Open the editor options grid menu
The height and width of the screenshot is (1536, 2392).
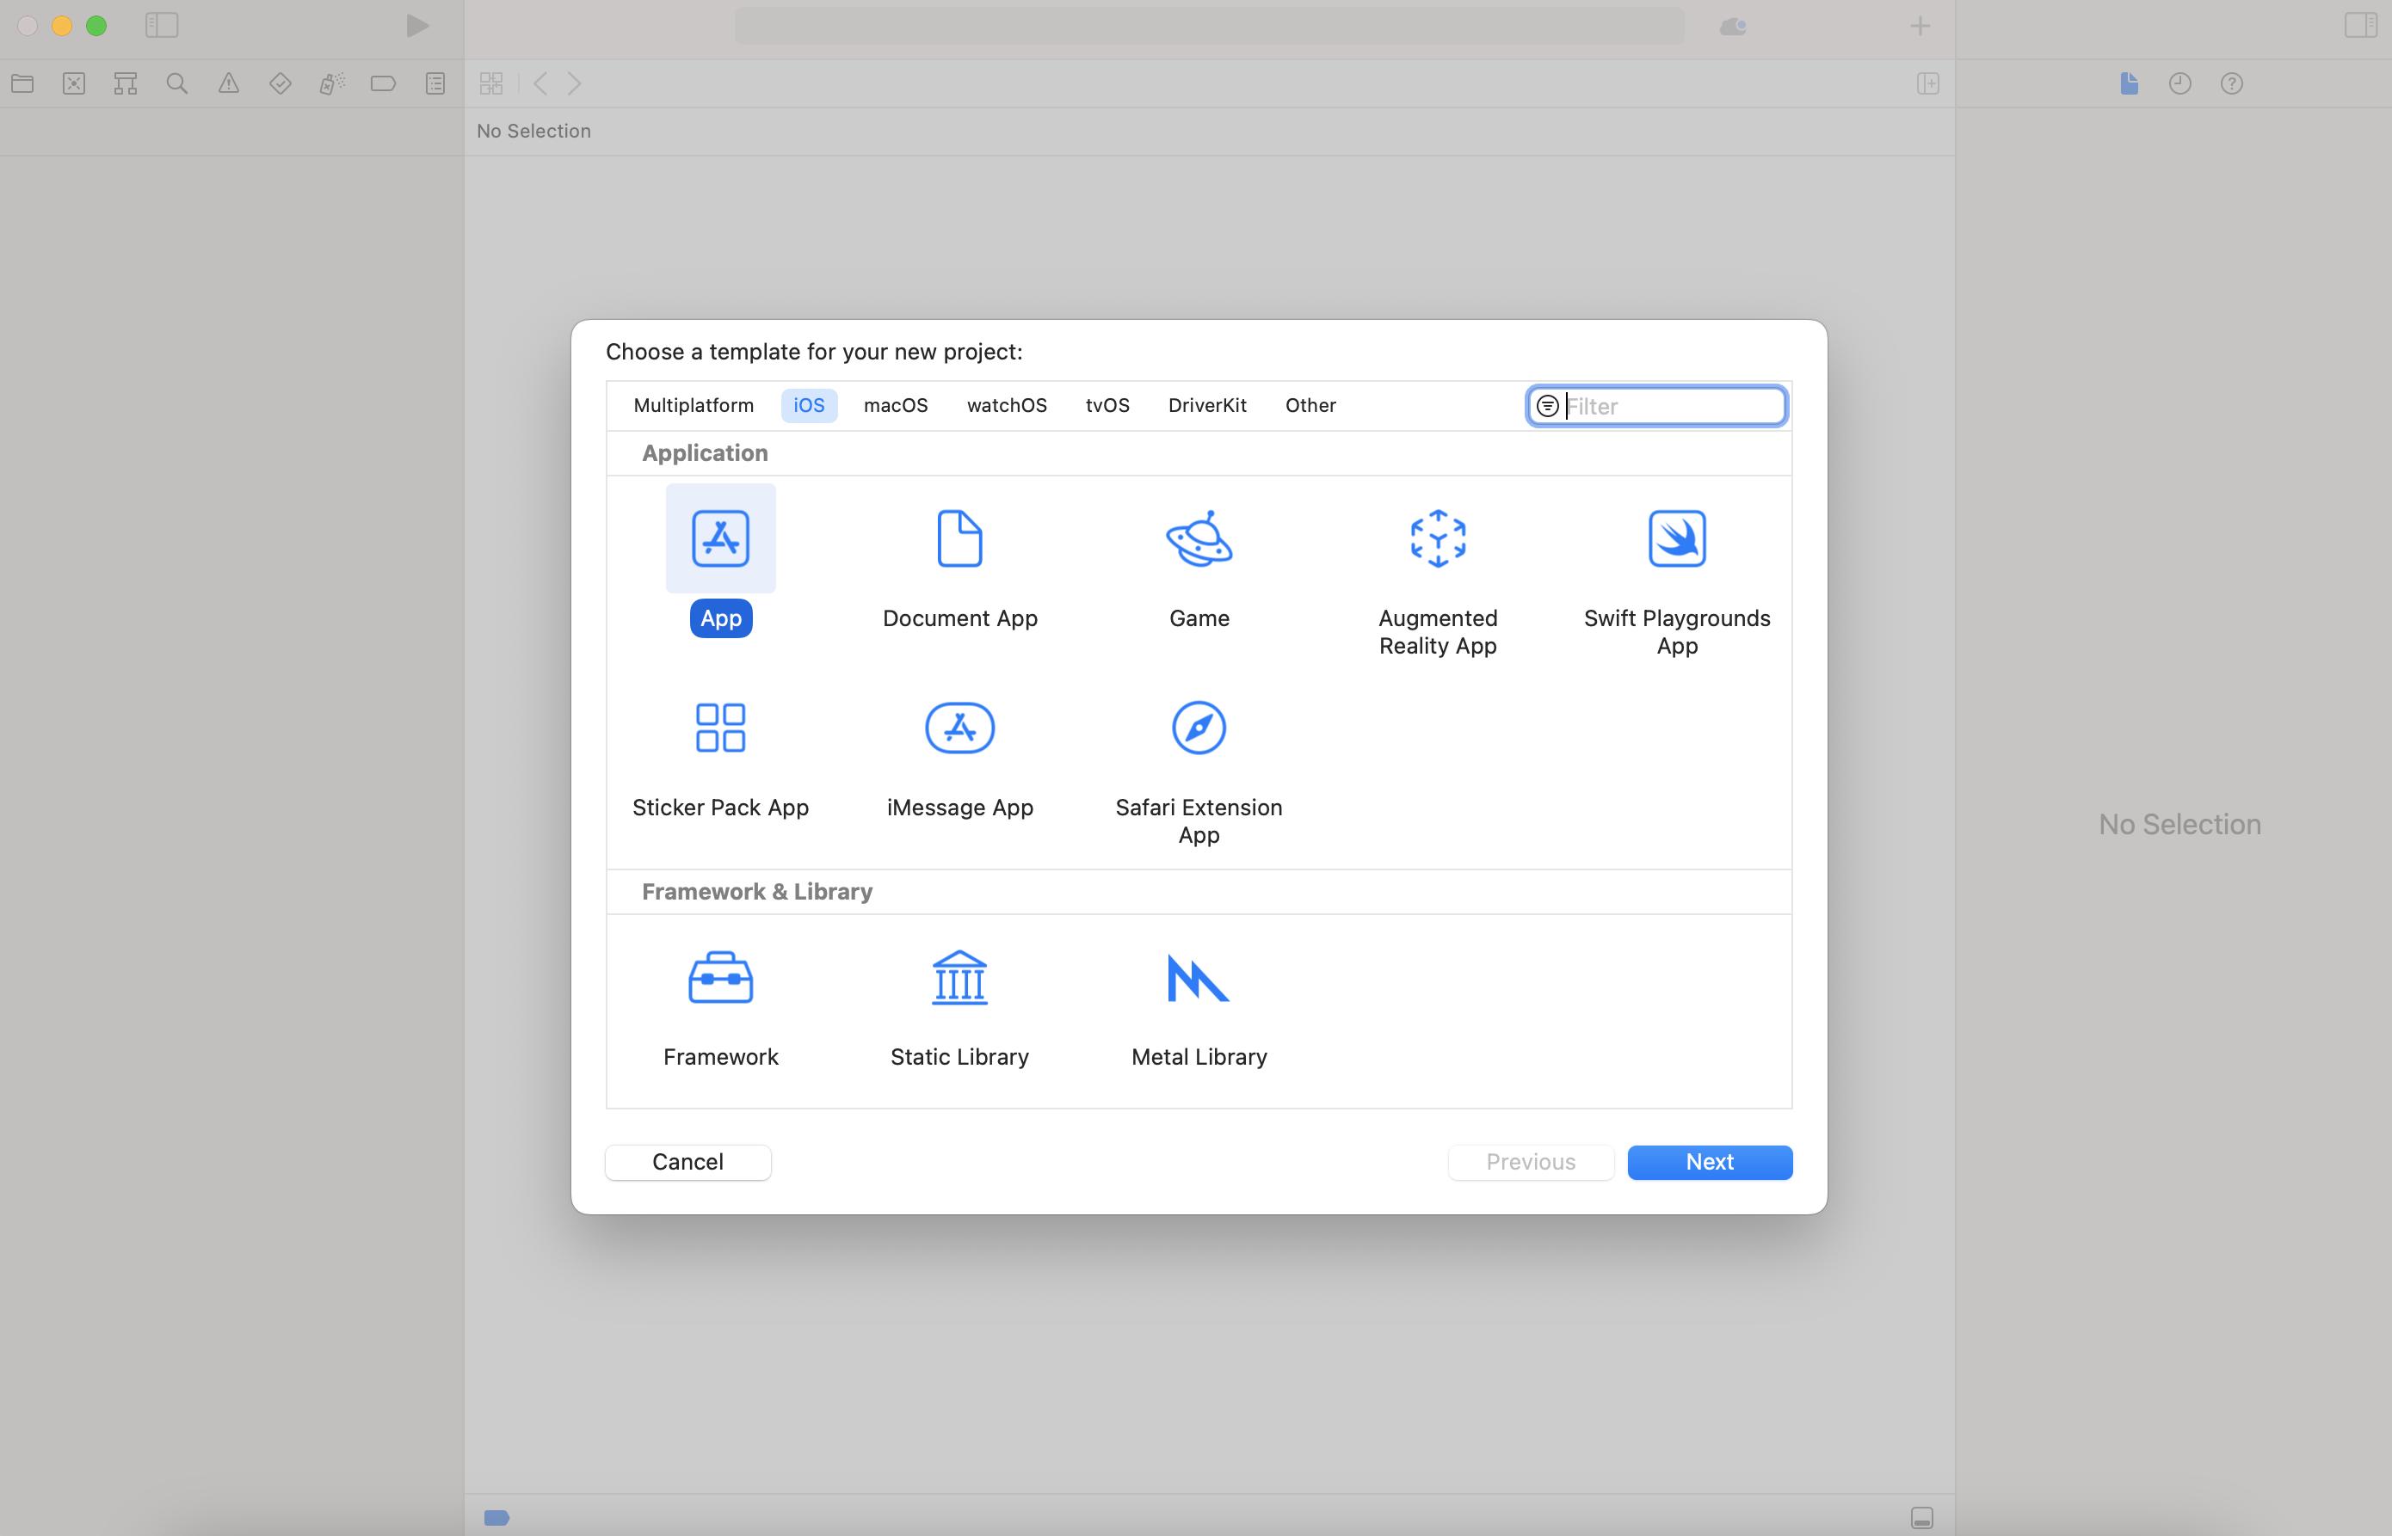(491, 83)
